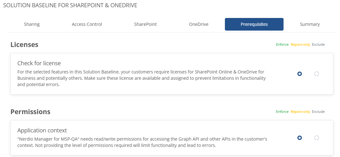Click Exclude label in Licenses section
Viewport: 340px width, 157px height.
pos(318,44)
